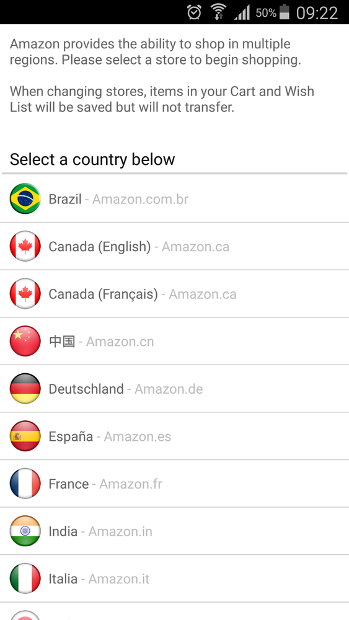Open Amazon.de store link
This screenshot has width=349, height=620.
[169, 389]
